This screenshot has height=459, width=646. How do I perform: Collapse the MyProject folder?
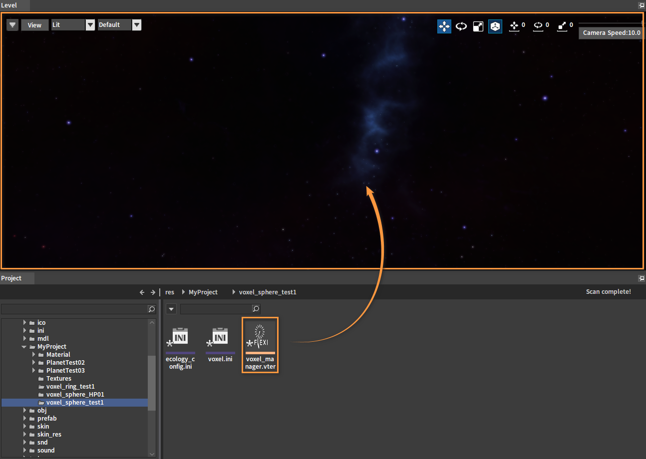pyautogui.click(x=24, y=347)
